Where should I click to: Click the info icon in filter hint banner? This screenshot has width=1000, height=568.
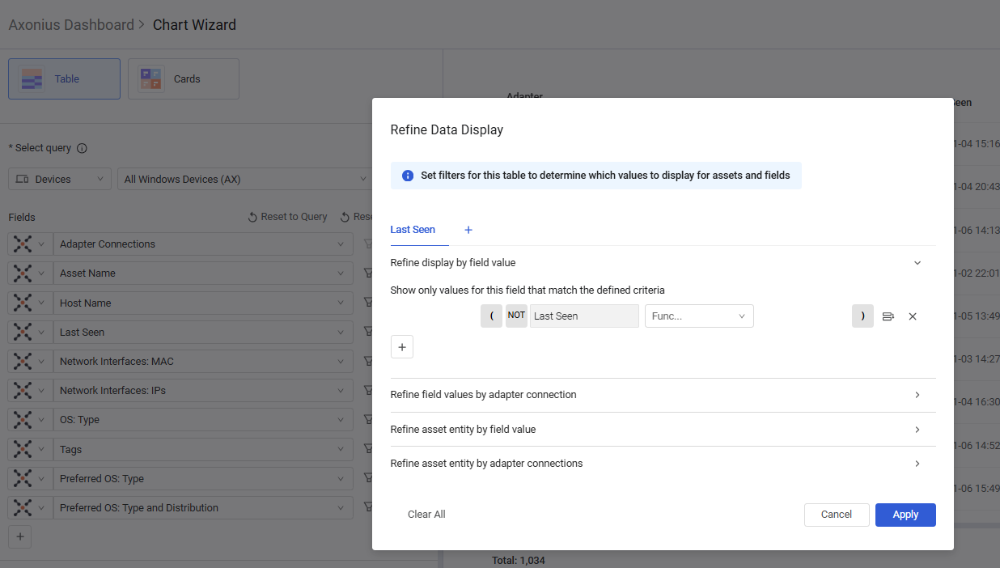(x=408, y=176)
